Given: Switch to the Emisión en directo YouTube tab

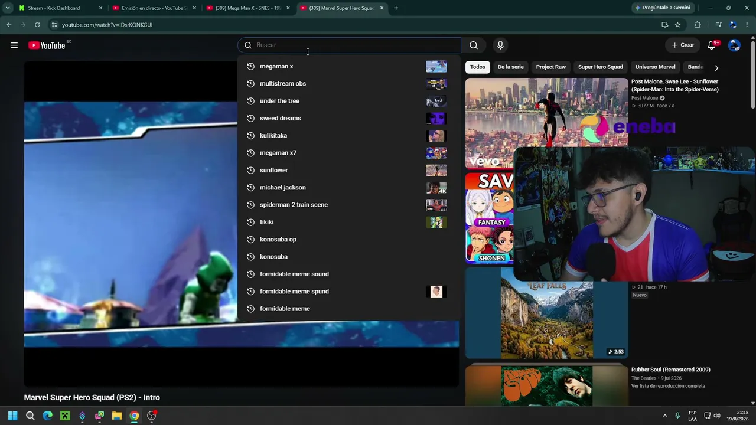Looking at the screenshot, I should click(x=154, y=8).
